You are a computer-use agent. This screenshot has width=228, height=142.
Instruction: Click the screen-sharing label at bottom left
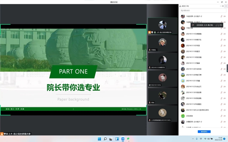coord(17,134)
